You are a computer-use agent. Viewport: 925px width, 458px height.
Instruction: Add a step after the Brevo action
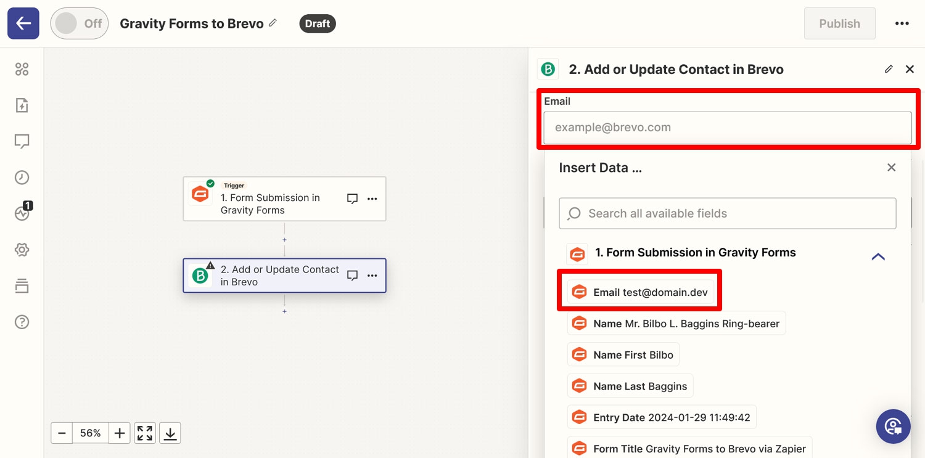[284, 311]
